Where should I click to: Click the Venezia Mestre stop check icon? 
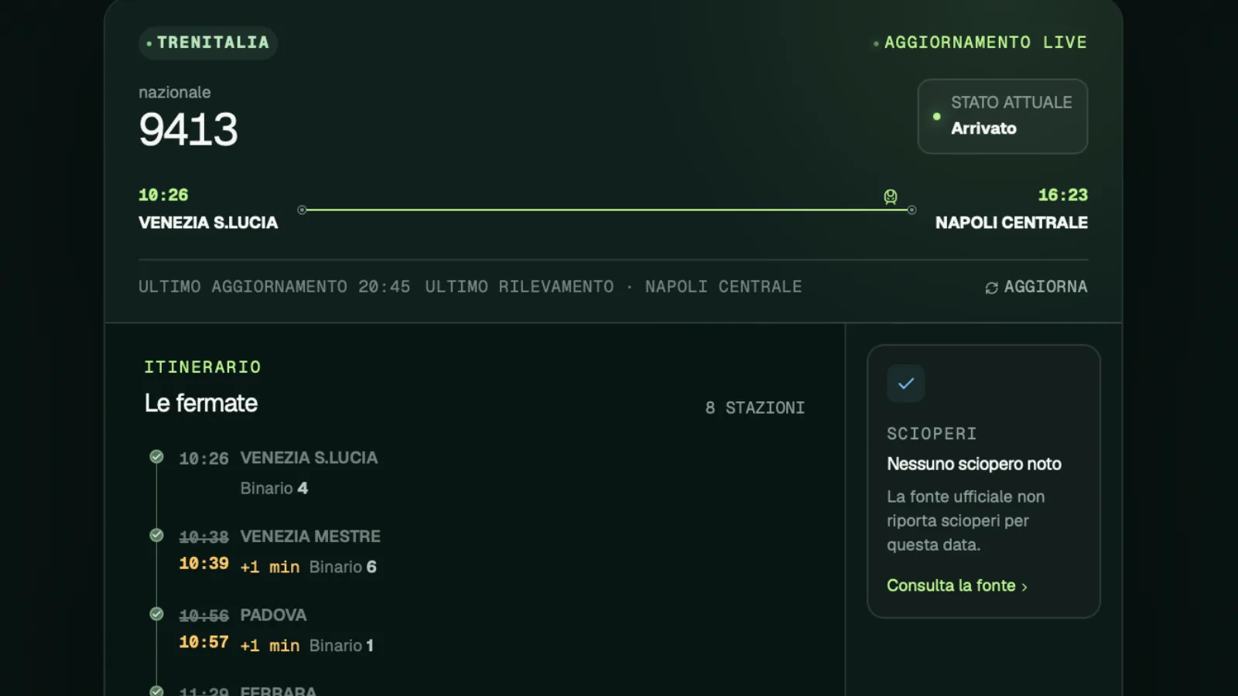point(156,535)
